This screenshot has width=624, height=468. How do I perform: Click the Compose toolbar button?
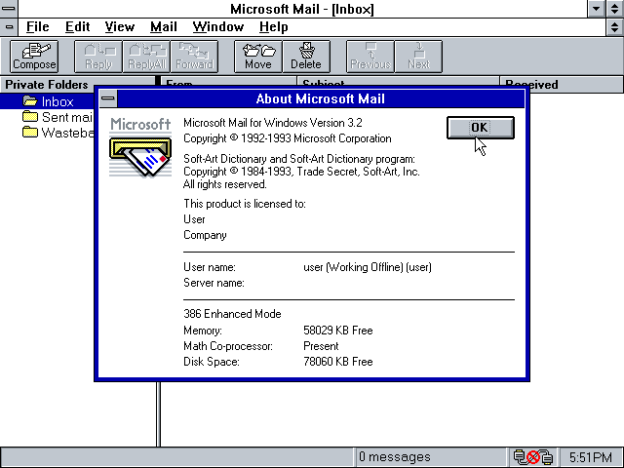34,57
